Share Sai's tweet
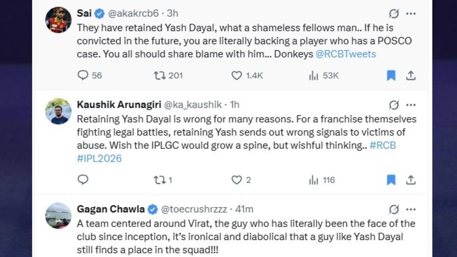The width and height of the screenshot is (457, 257). tap(411, 76)
